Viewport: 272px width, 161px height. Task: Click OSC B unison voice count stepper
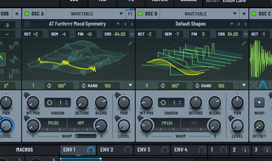pyautogui.click(x=180, y=103)
